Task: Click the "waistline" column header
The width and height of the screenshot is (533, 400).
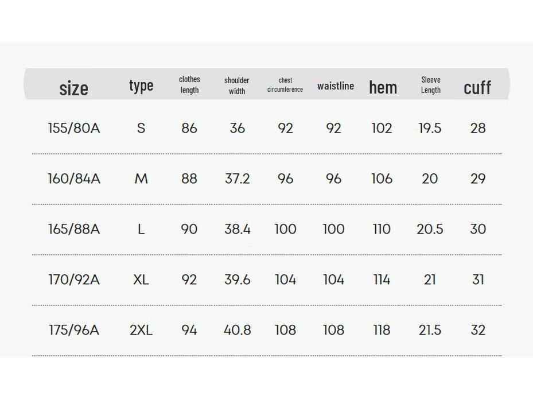Action: point(336,86)
